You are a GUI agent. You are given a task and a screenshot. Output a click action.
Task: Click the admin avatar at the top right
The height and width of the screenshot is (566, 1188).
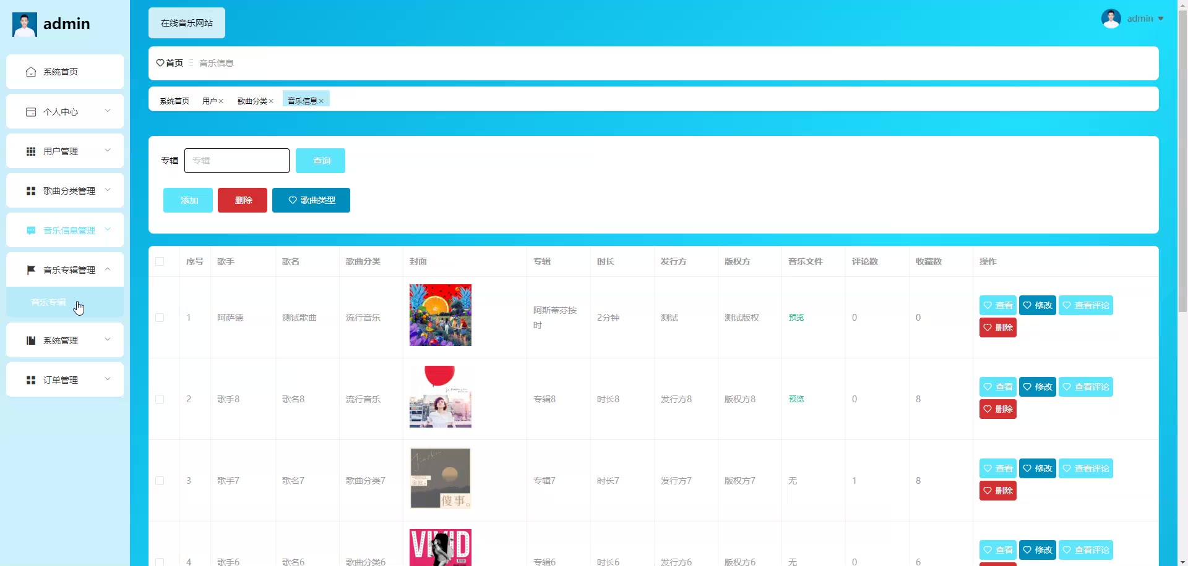point(1111,19)
